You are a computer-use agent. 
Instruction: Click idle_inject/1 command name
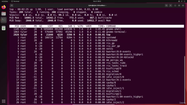click(115, 88)
